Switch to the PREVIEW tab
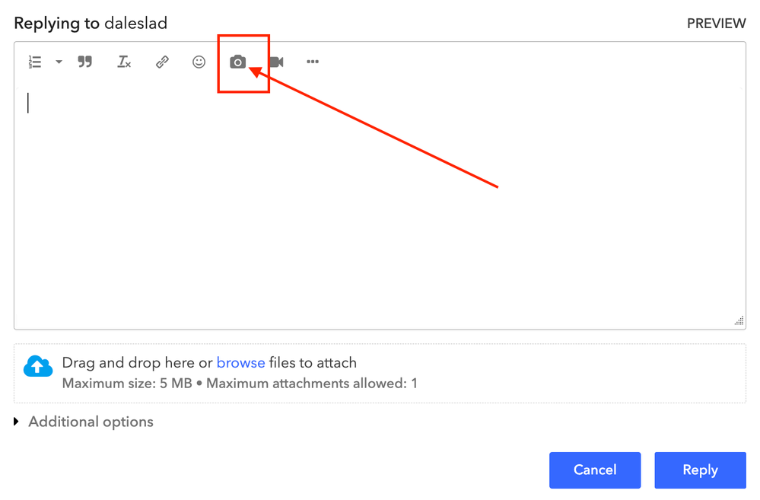760x500 pixels. click(716, 24)
